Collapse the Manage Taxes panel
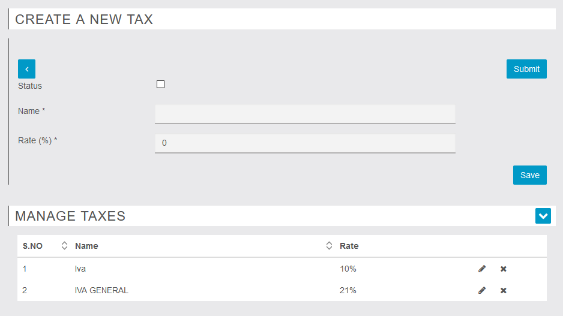This screenshot has width=563, height=316. tap(543, 216)
